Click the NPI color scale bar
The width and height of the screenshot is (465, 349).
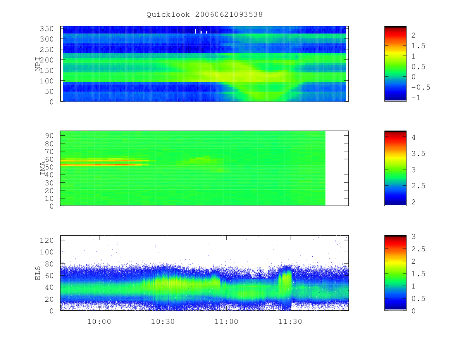(x=395, y=64)
